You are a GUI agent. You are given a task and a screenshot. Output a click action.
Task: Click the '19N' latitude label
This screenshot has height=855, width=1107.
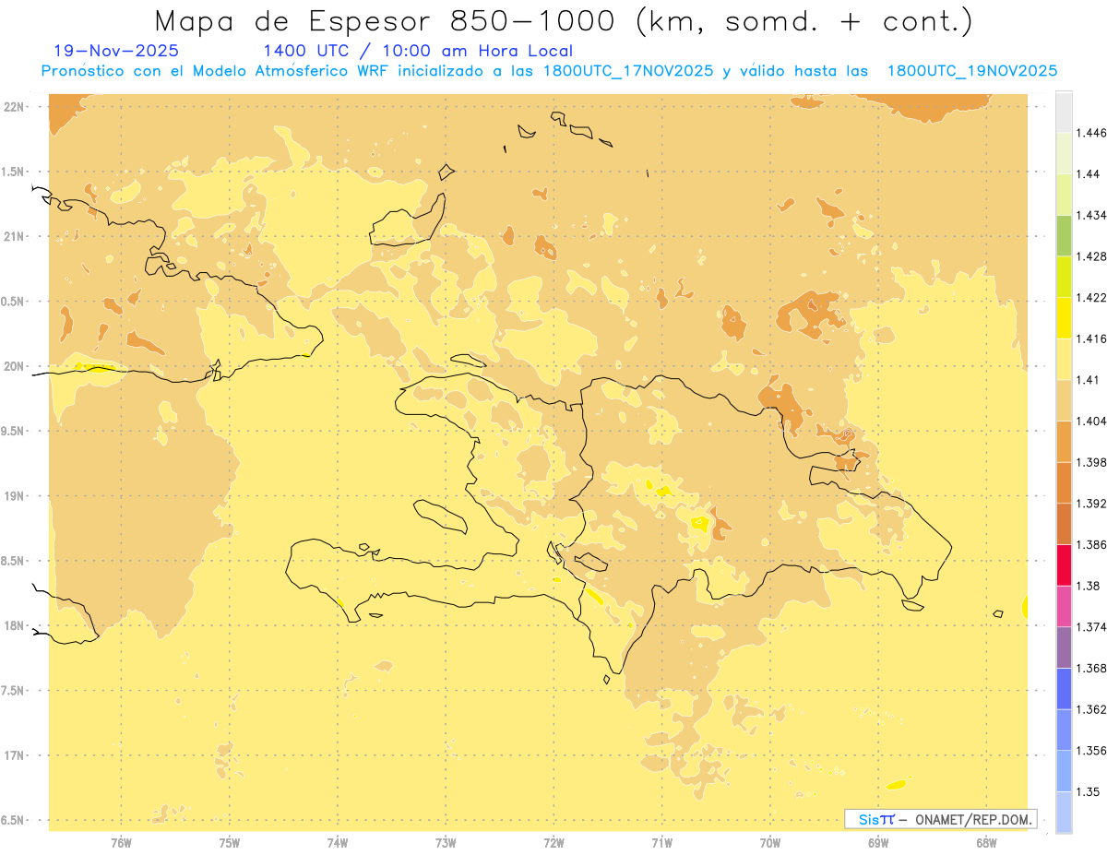click(x=14, y=495)
